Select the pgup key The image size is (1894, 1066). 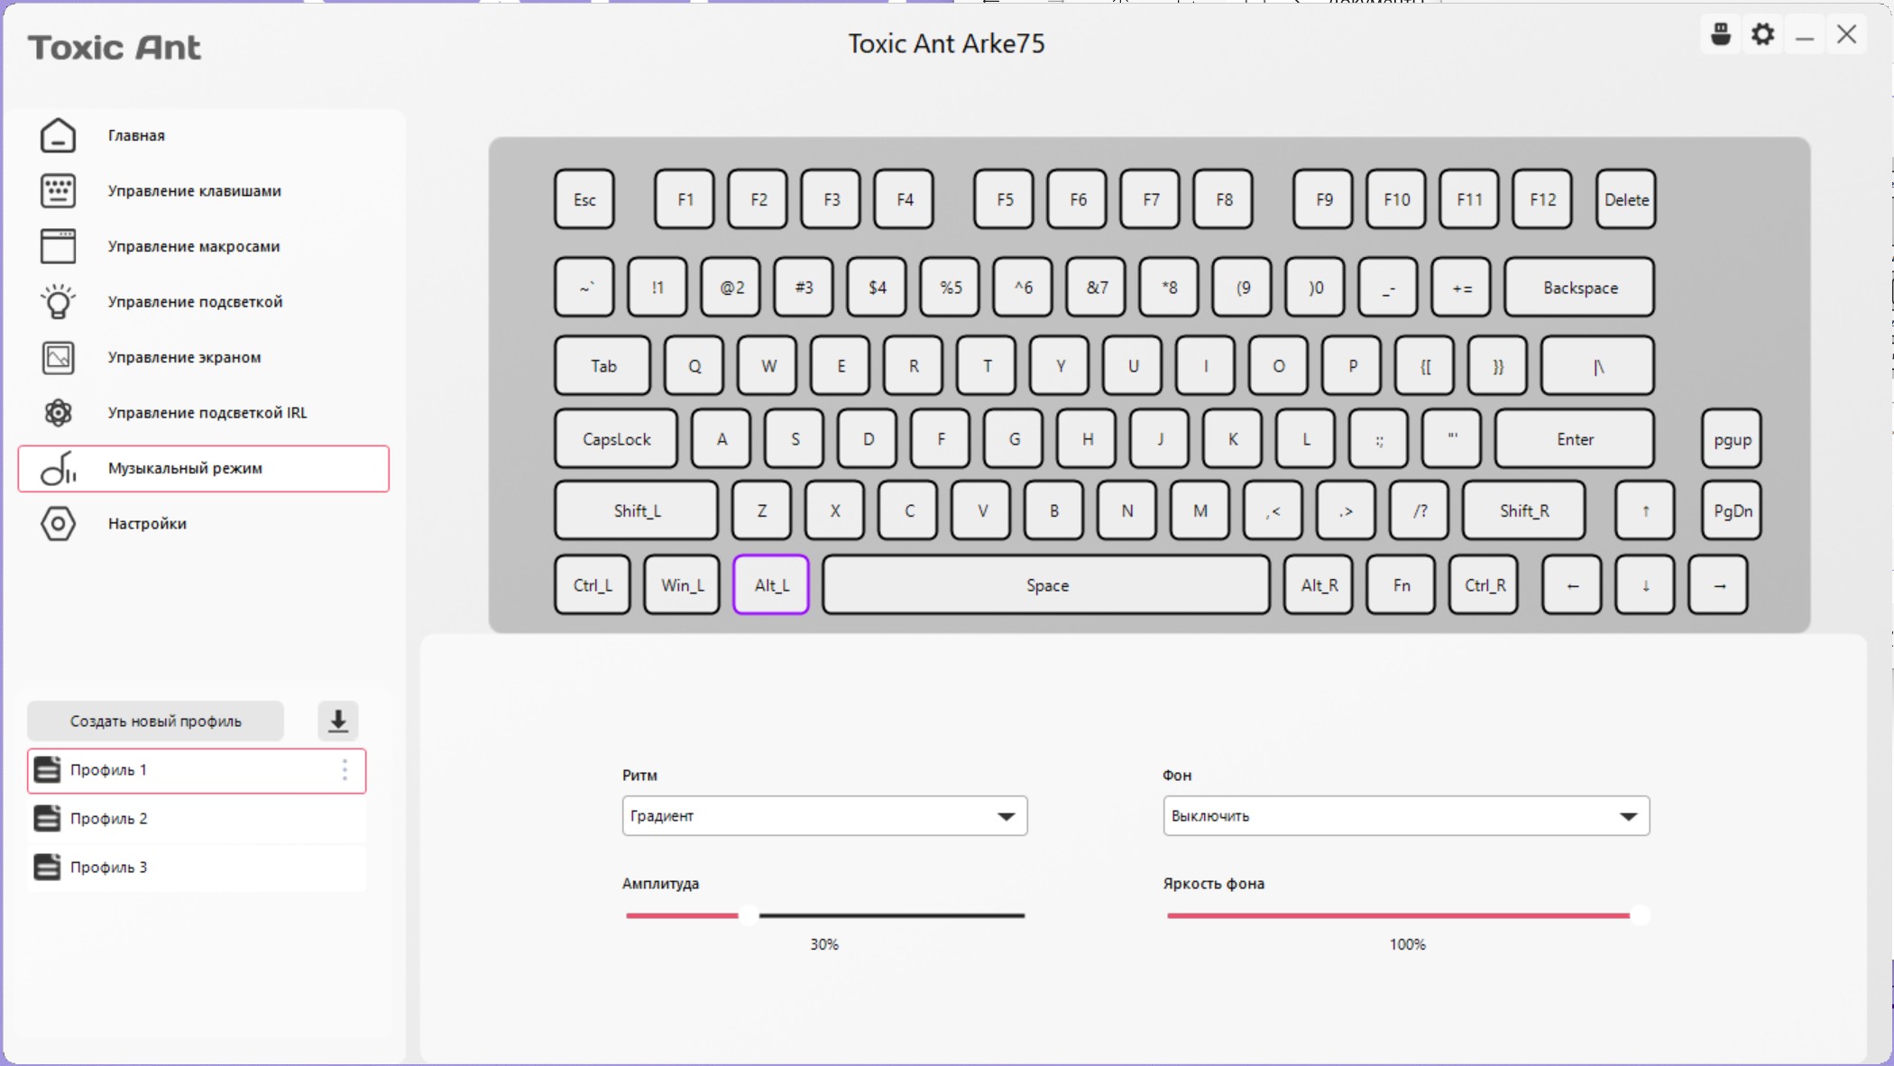tap(1732, 439)
